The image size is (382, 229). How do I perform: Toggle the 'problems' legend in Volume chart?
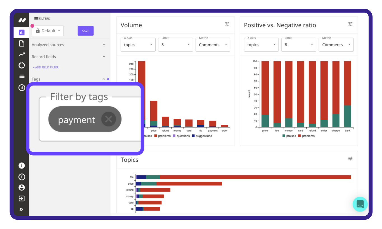point(163,136)
